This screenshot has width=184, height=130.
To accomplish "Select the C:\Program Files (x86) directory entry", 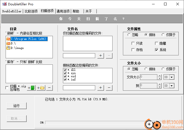I will click(x=29, y=39).
